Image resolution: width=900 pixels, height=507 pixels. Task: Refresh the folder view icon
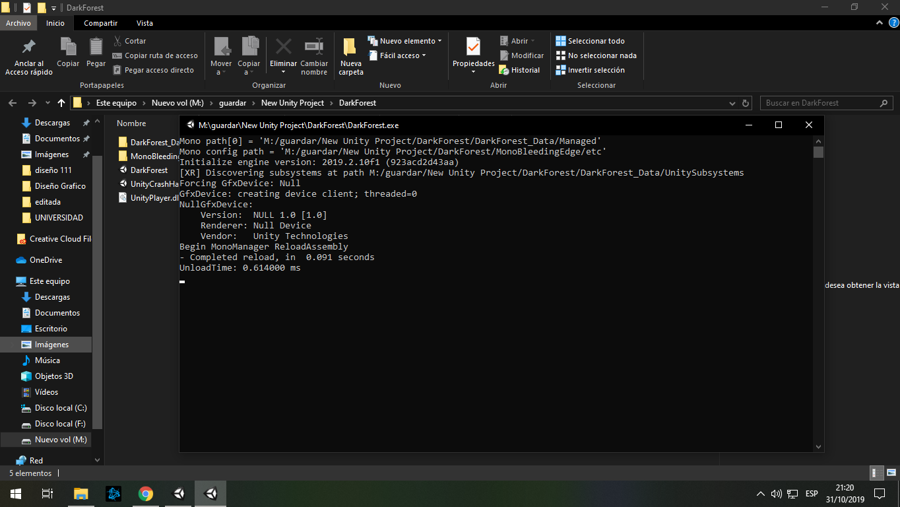point(746,103)
